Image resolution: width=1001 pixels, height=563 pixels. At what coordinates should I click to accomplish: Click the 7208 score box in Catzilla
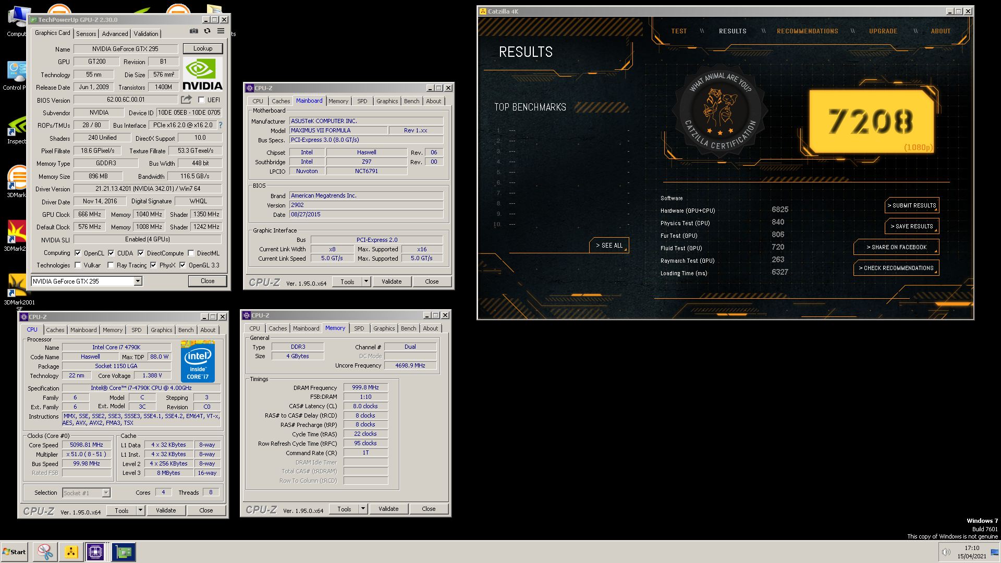(x=871, y=121)
